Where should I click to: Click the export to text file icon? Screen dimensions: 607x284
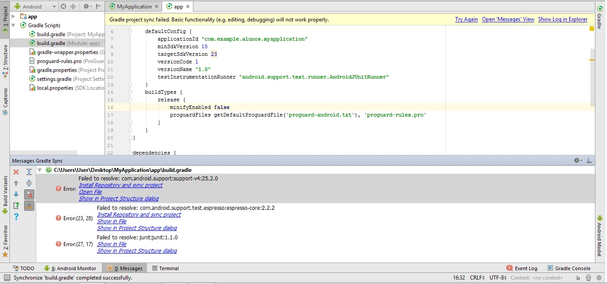(16, 205)
